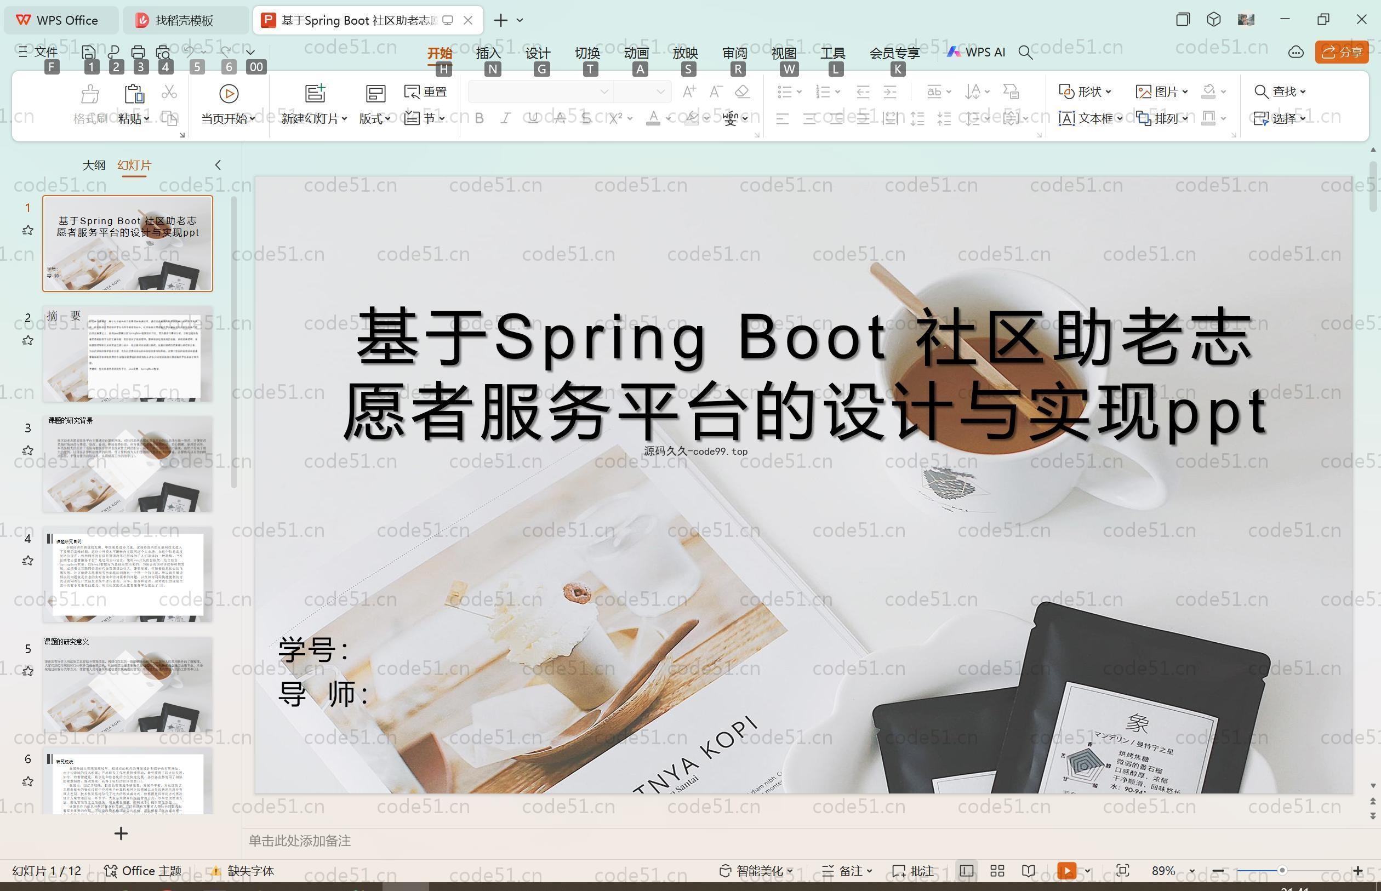Open the font name combo box
1381x891 pixels.
tap(540, 92)
